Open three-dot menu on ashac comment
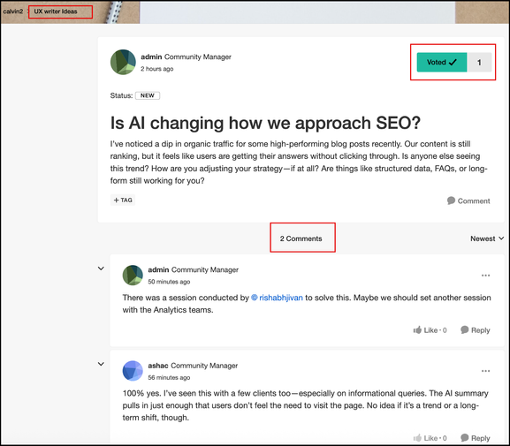Viewport: 510px width, 446px height. [x=485, y=371]
